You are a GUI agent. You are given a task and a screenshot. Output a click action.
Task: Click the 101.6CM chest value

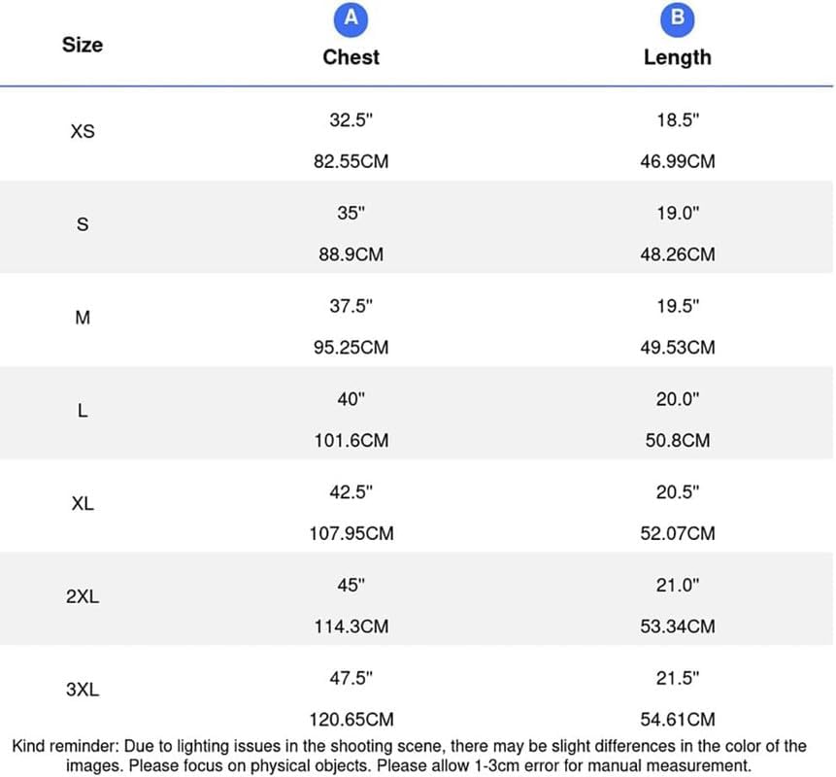(x=351, y=441)
